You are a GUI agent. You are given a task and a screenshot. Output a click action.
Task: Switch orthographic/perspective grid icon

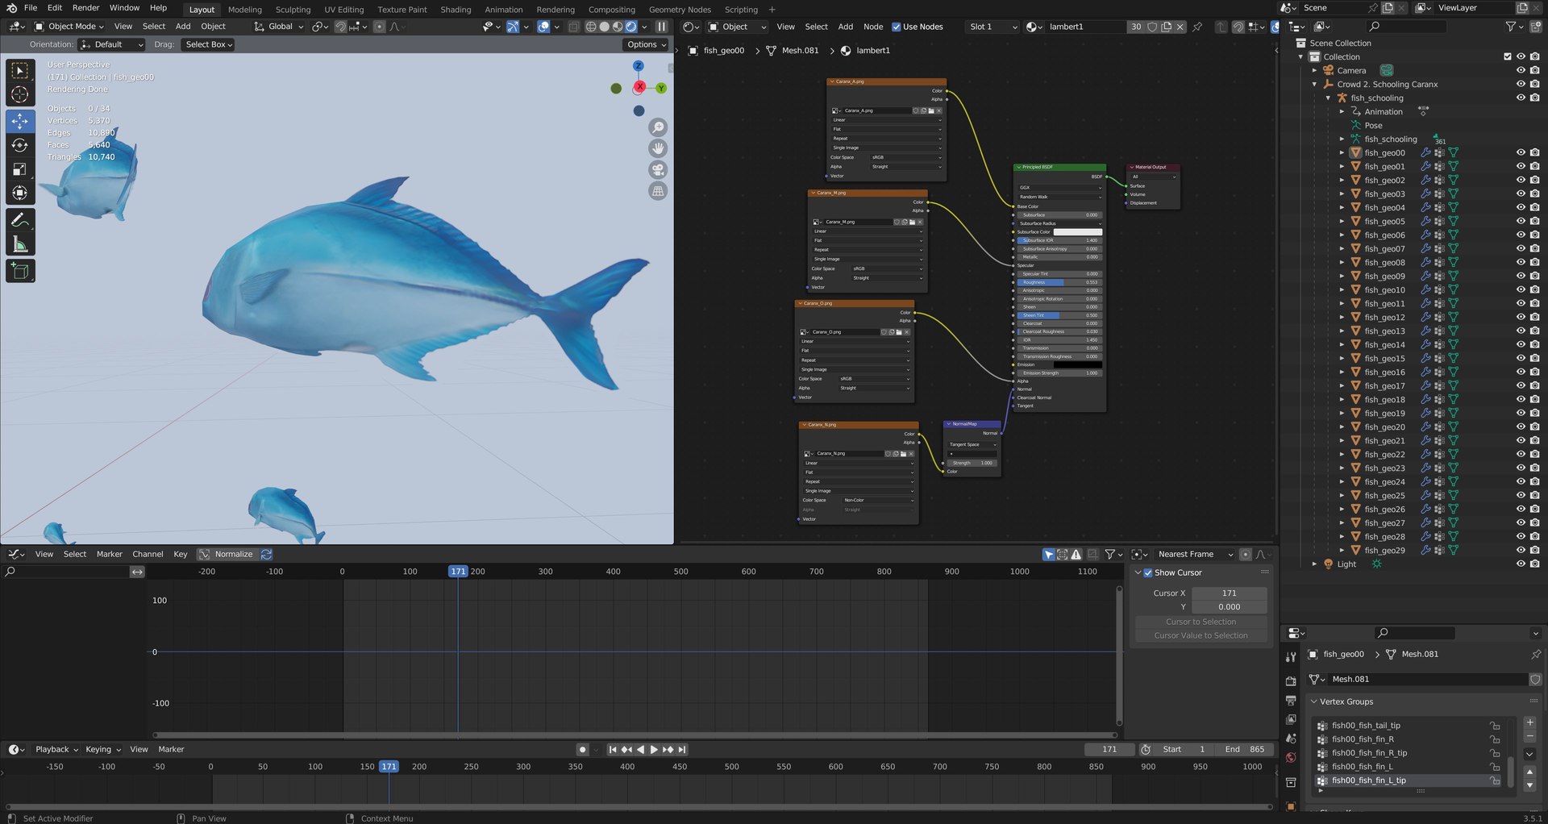pyautogui.click(x=659, y=191)
